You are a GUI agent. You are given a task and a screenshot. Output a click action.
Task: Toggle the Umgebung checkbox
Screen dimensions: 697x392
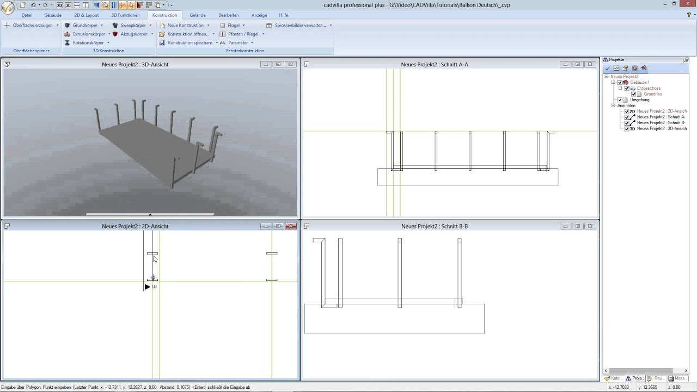[x=620, y=100]
